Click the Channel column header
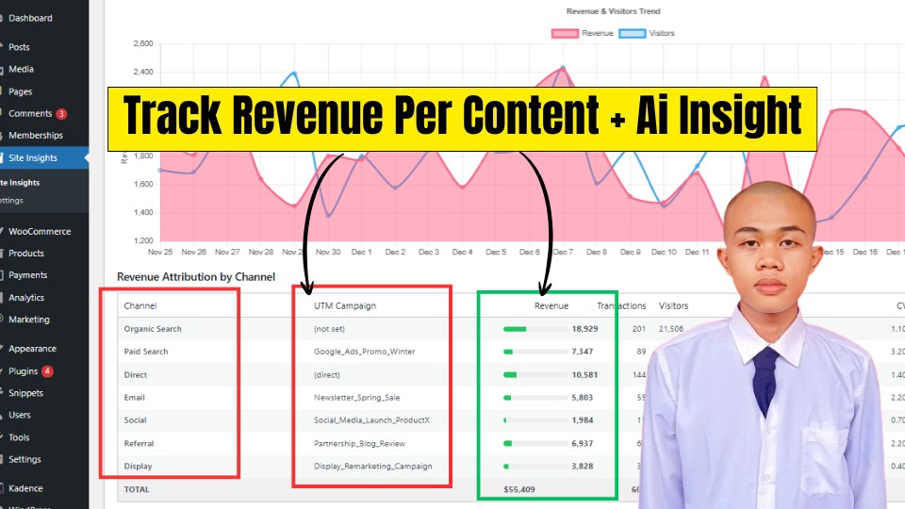This screenshot has height=509, width=905. coord(140,305)
